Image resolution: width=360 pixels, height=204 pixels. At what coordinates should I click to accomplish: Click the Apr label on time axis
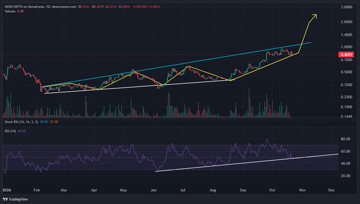click(x=94, y=190)
